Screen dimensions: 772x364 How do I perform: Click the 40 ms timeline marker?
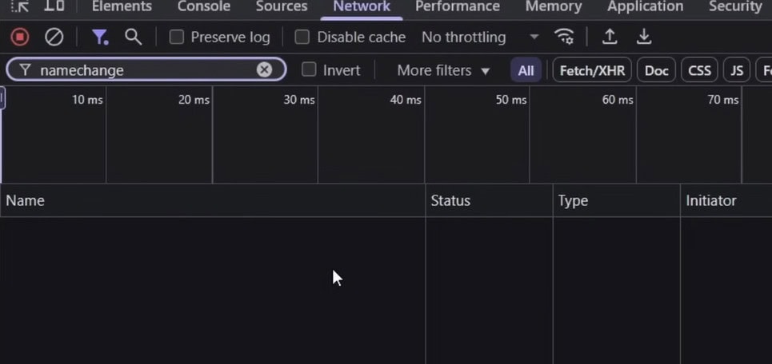click(x=405, y=100)
